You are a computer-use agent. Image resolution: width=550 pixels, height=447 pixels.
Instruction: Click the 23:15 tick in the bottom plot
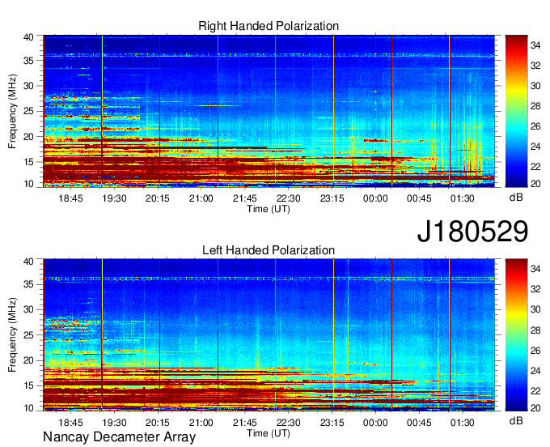point(332,423)
